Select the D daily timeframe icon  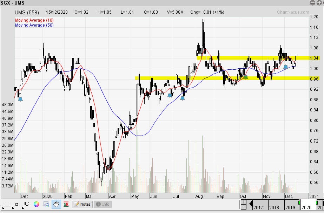pos(16,204)
